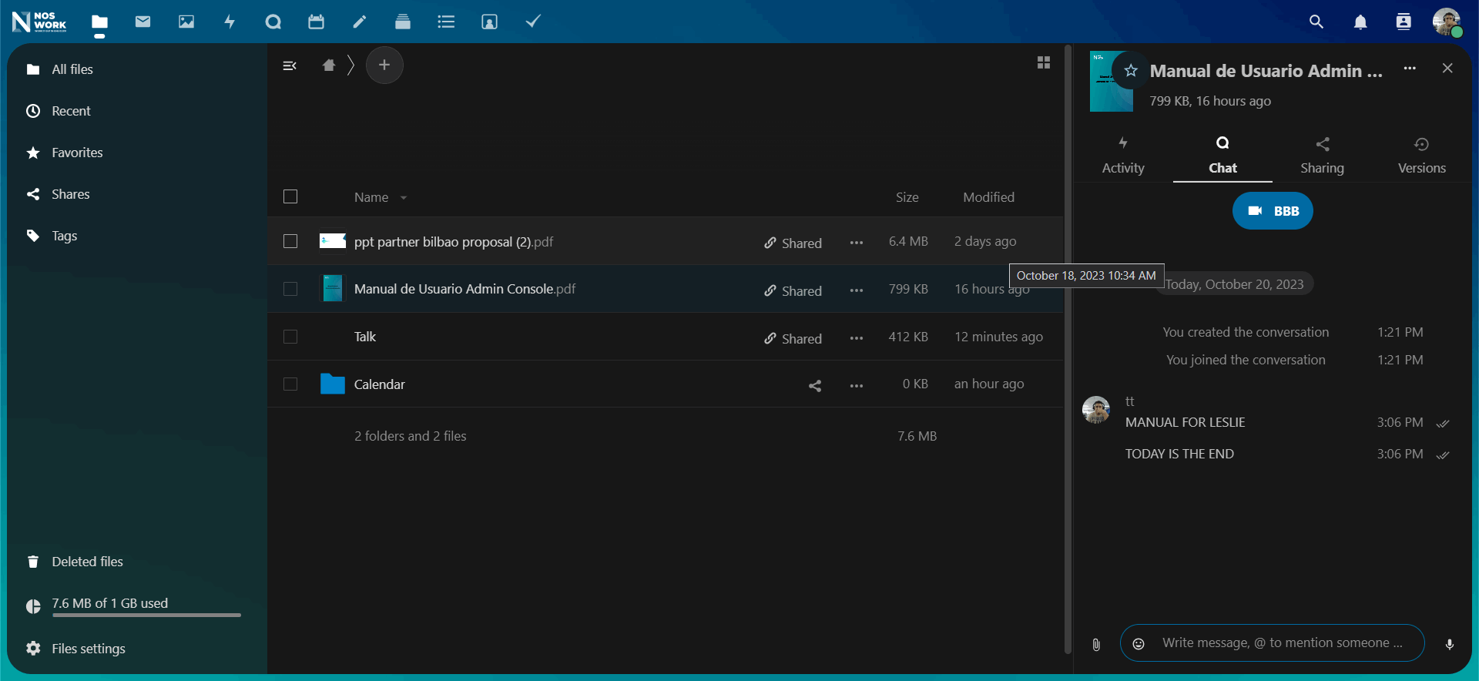Click the NOS Work logo
This screenshot has width=1479, height=681.
pyautogui.click(x=39, y=22)
